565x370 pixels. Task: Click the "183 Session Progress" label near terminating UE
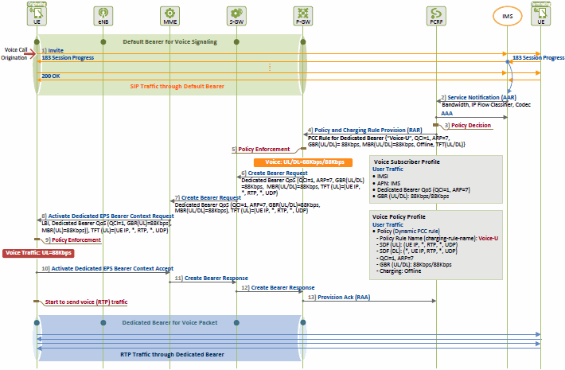pyautogui.click(x=538, y=57)
